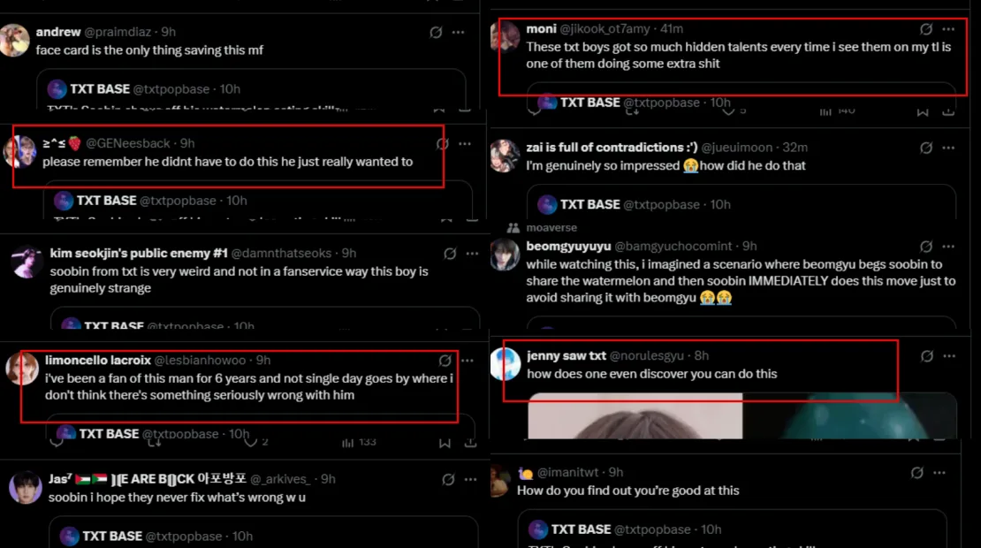This screenshot has width=981, height=548.
Task: Open Grok explain on zai's tweet
Action: [x=926, y=148]
